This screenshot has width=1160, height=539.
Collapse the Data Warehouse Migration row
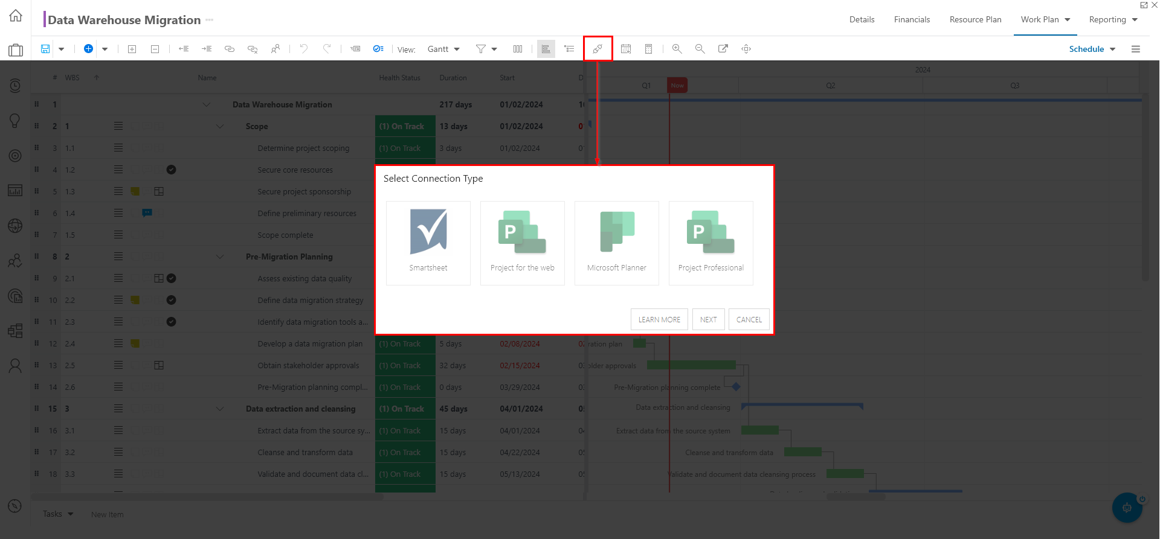[207, 104]
